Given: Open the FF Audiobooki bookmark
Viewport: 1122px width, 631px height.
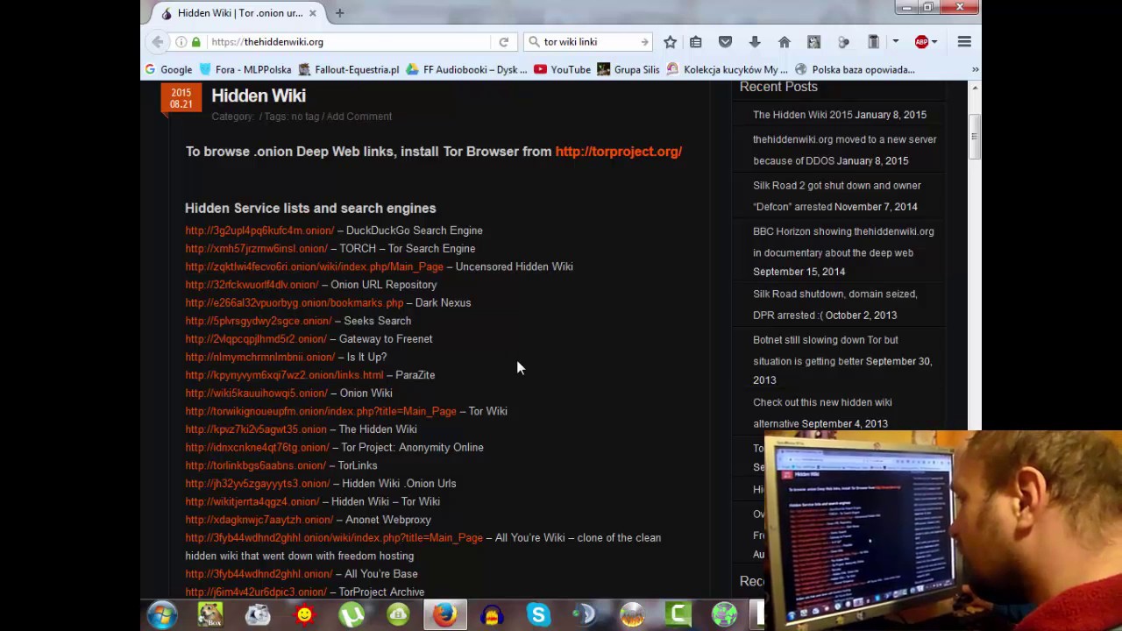Looking at the screenshot, I should [x=467, y=69].
